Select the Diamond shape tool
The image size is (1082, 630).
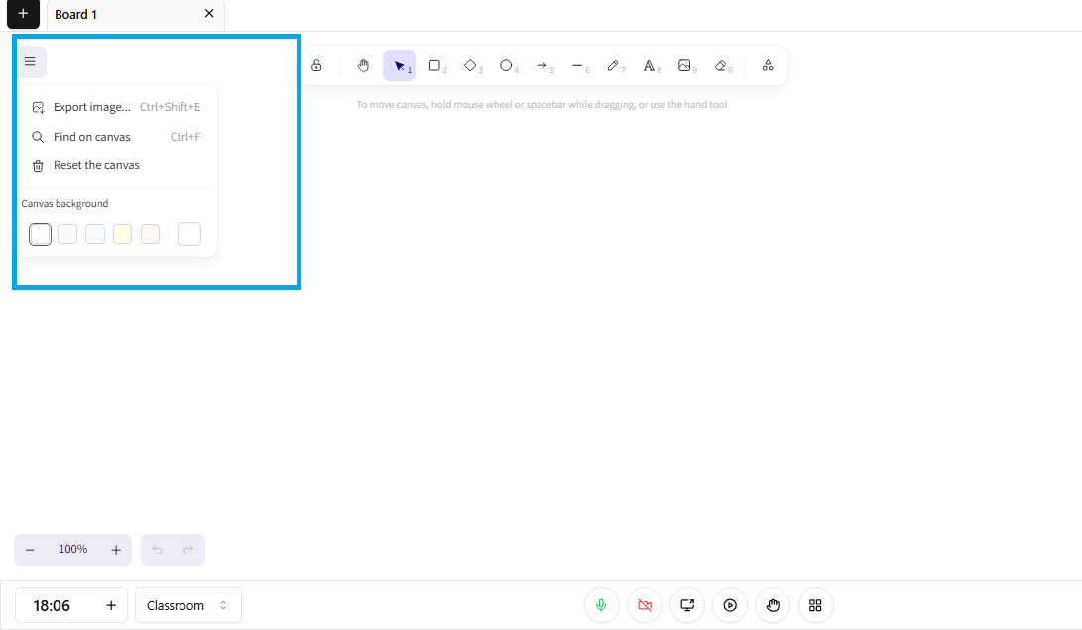click(x=471, y=66)
